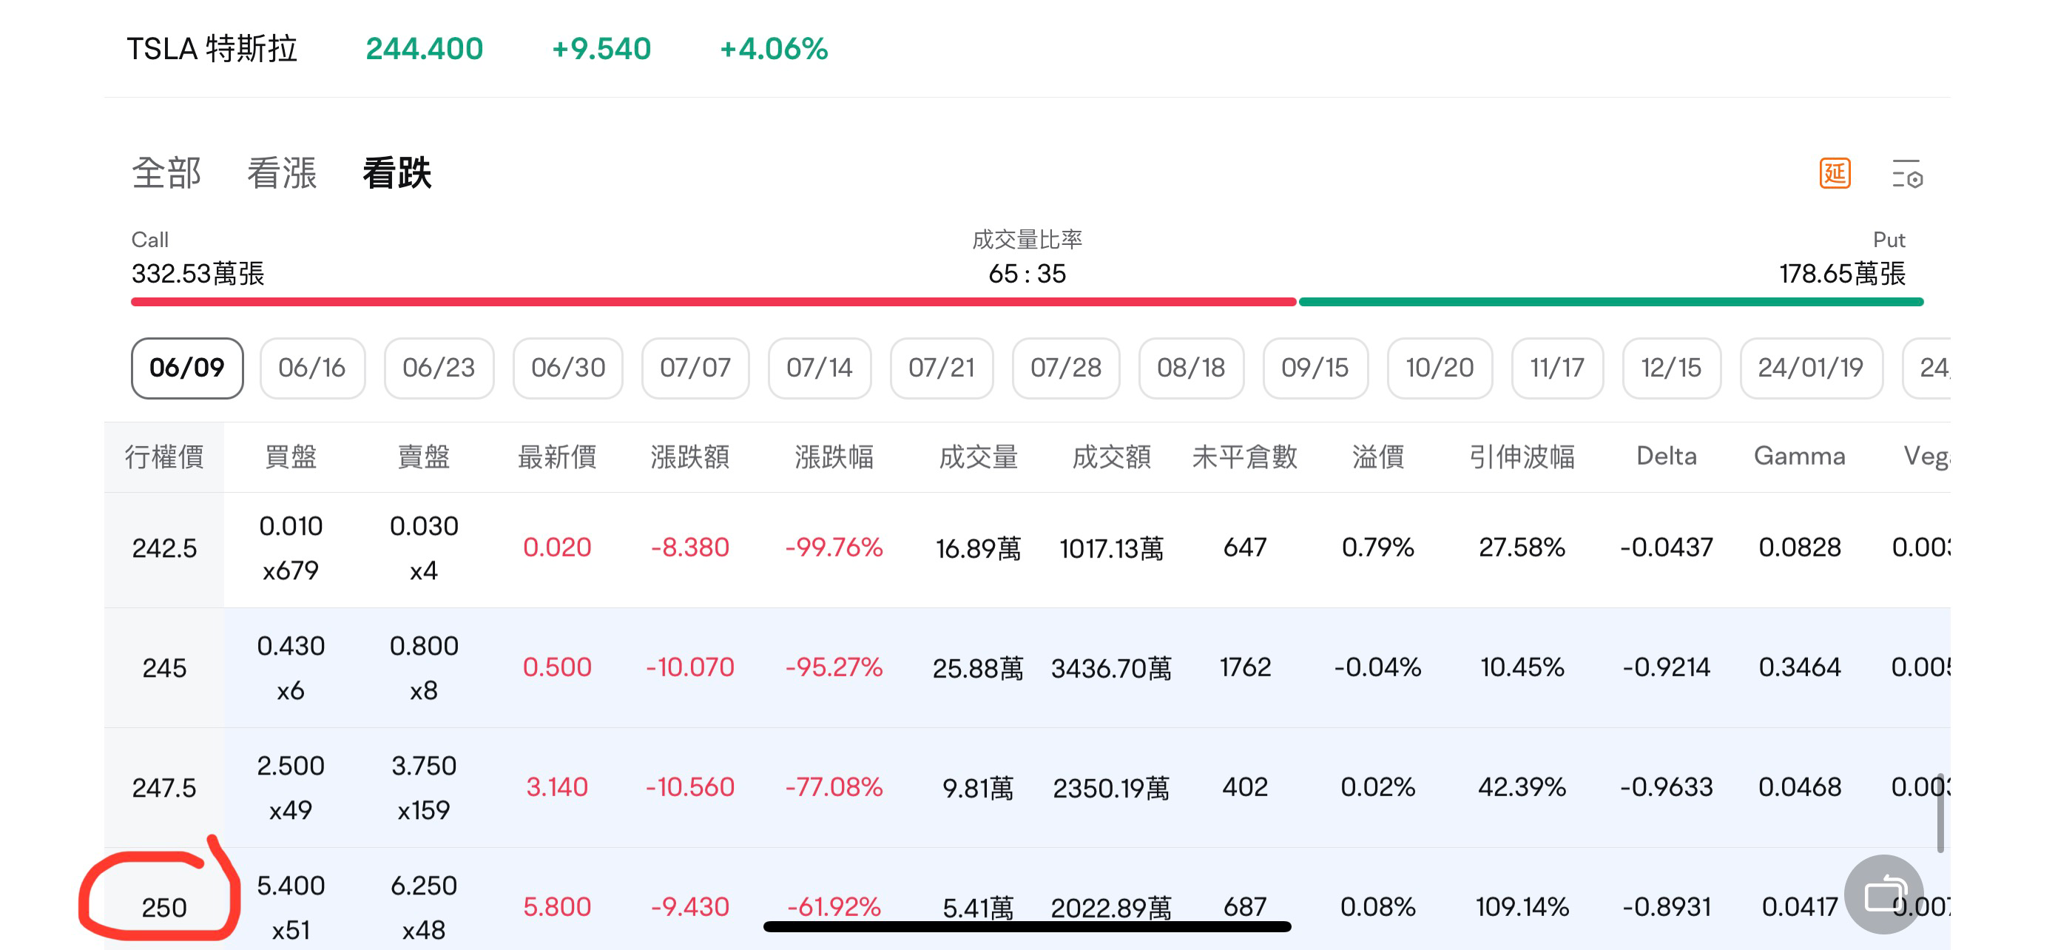The image size is (2055, 950).
Task: Tap bid 0.430 x6 cell
Action: (x=291, y=667)
